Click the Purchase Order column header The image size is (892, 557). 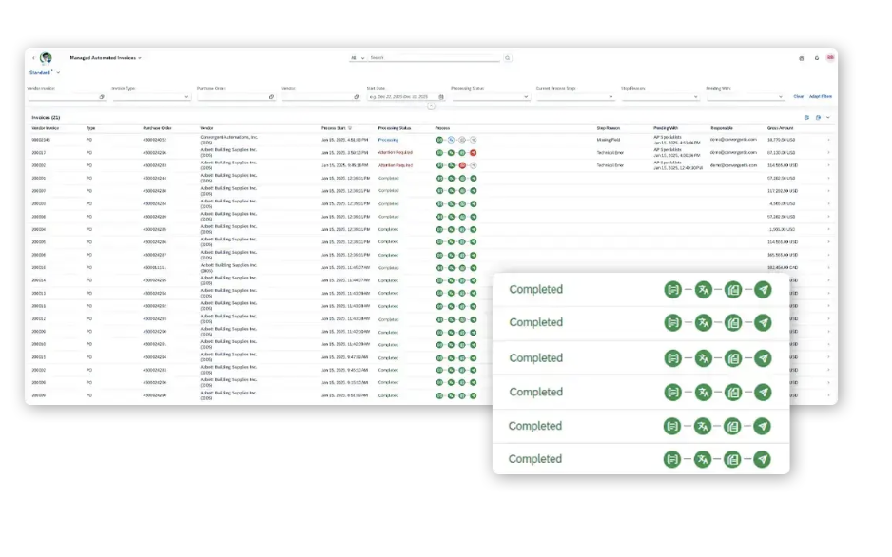tap(158, 128)
